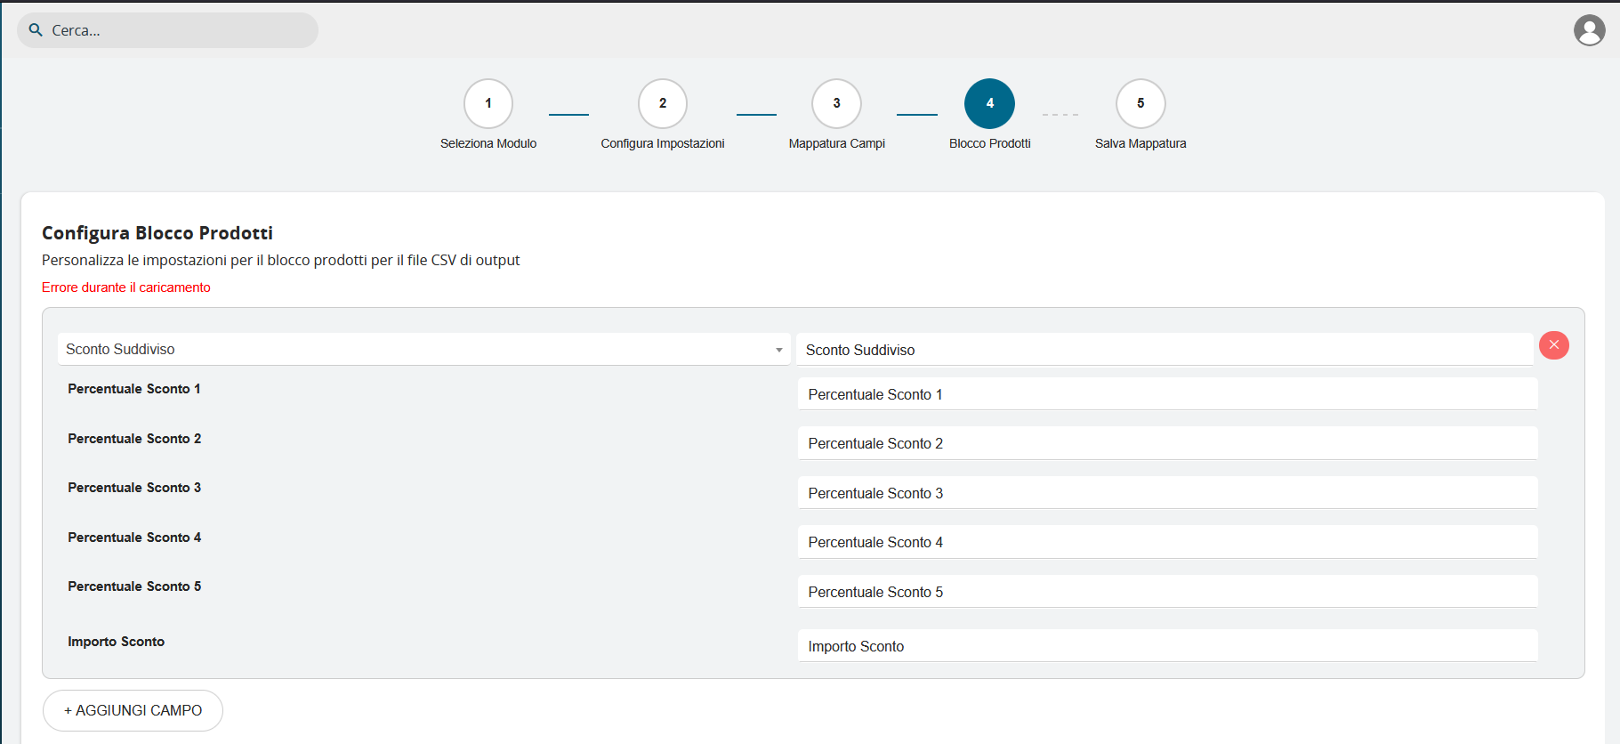Click the user profile avatar icon
The image size is (1620, 744).
1589,30
